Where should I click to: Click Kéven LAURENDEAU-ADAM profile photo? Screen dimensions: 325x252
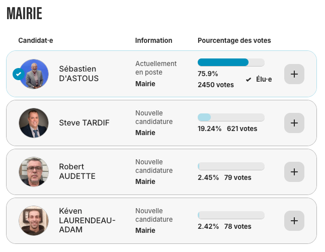pyautogui.click(x=34, y=221)
